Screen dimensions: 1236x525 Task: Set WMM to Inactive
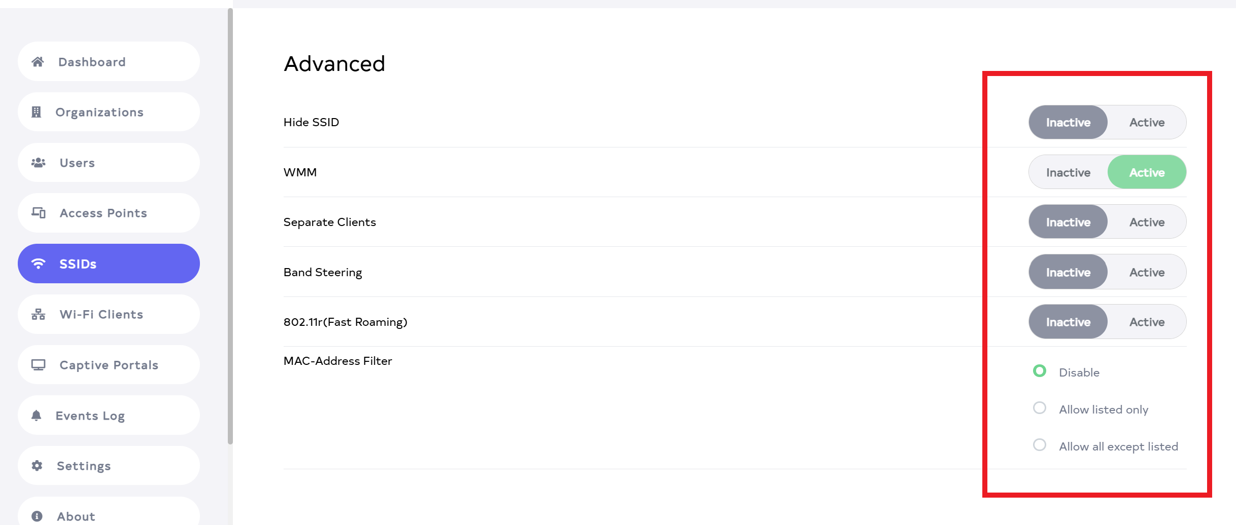click(x=1068, y=172)
